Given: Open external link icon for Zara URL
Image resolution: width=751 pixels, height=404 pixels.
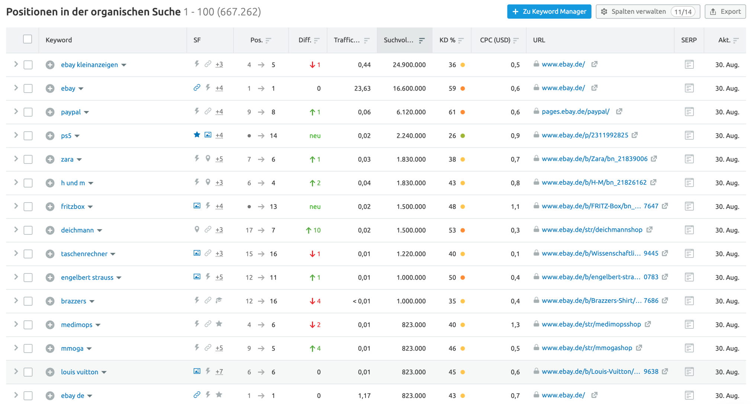Looking at the screenshot, I should pyautogui.click(x=654, y=159).
